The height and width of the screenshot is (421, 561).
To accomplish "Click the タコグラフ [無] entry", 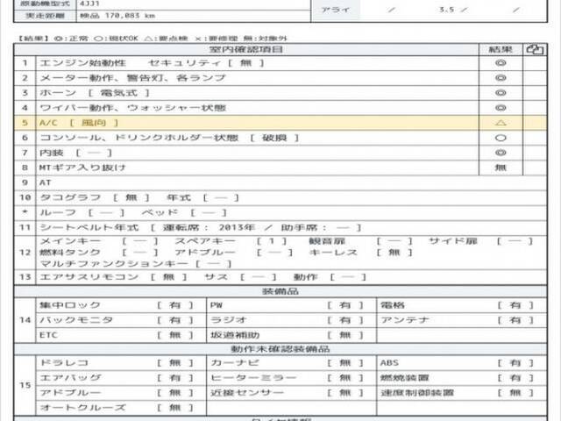I will [x=95, y=197].
